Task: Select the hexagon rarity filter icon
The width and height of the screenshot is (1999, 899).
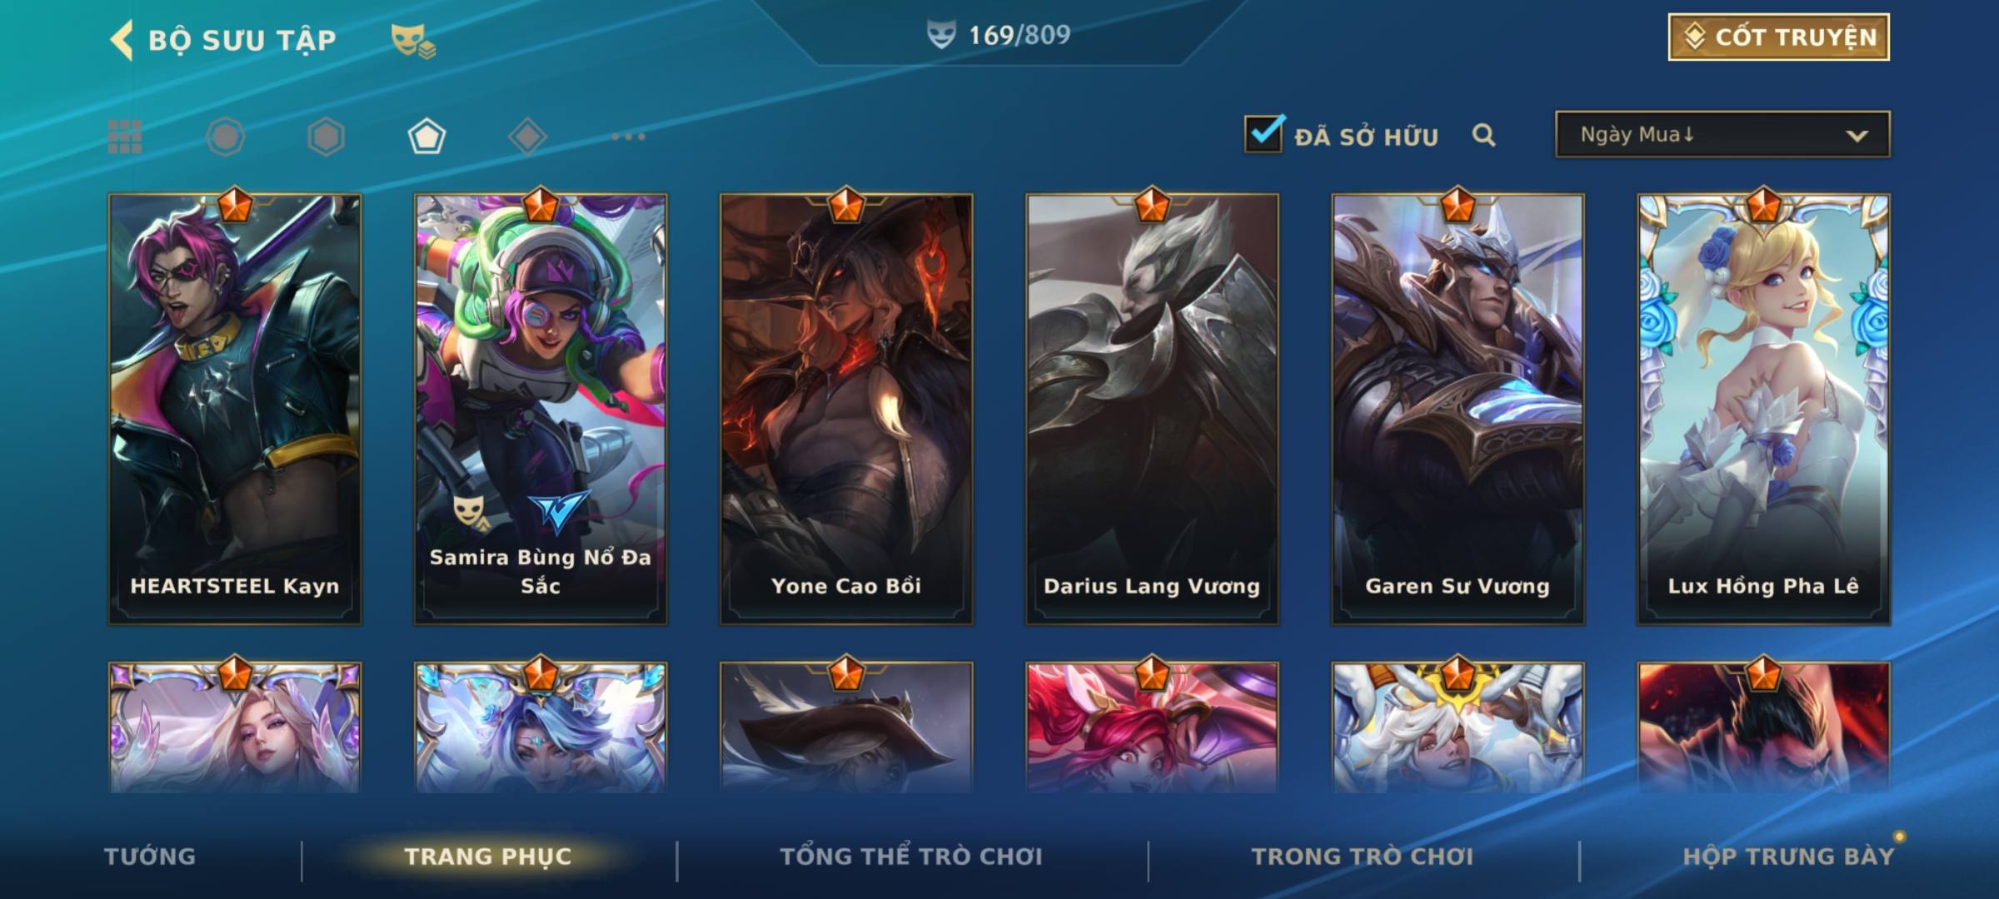Action: pos(326,137)
